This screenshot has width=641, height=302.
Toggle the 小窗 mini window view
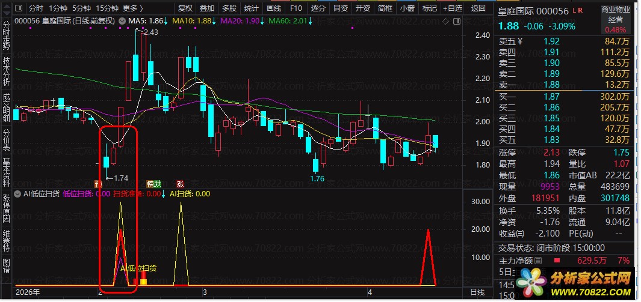point(407,8)
